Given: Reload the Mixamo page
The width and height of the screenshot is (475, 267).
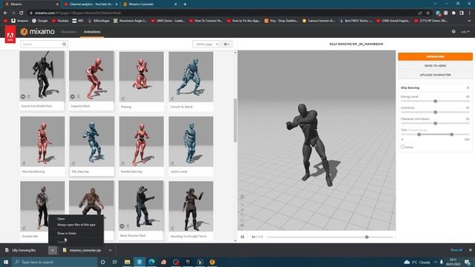Looking at the screenshot, I should coord(22,13).
